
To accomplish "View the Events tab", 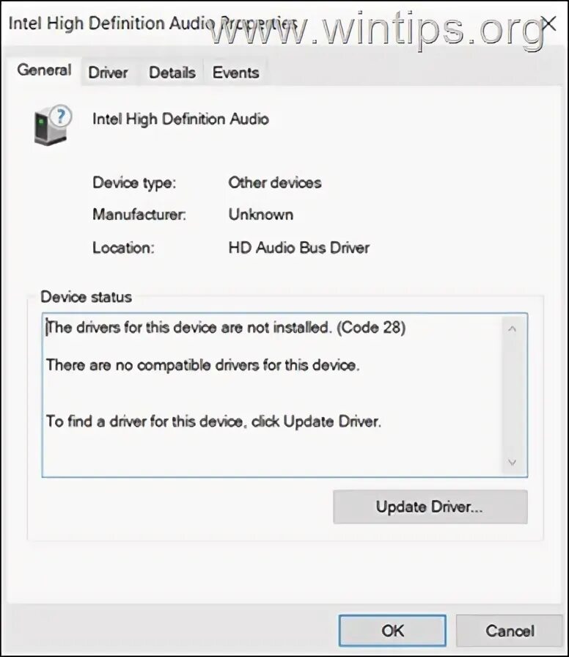I will [236, 73].
